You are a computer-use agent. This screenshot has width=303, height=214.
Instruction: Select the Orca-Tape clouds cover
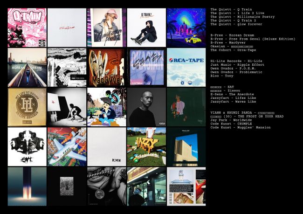click(x=186, y=68)
